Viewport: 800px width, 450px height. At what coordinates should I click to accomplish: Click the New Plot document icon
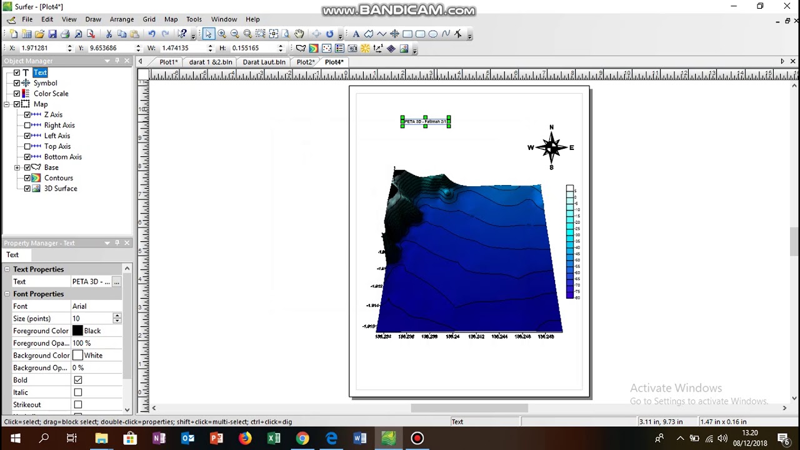coord(14,34)
